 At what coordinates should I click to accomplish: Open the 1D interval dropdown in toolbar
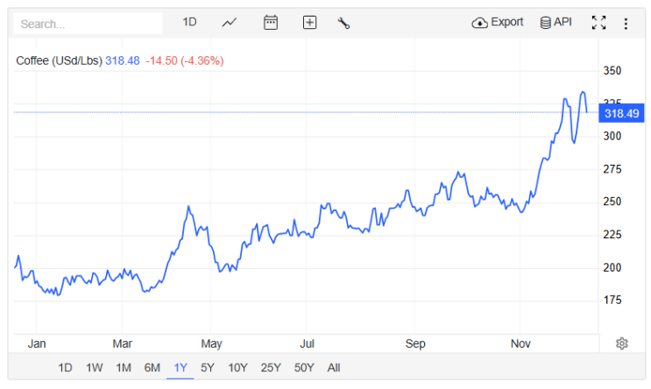pos(189,22)
